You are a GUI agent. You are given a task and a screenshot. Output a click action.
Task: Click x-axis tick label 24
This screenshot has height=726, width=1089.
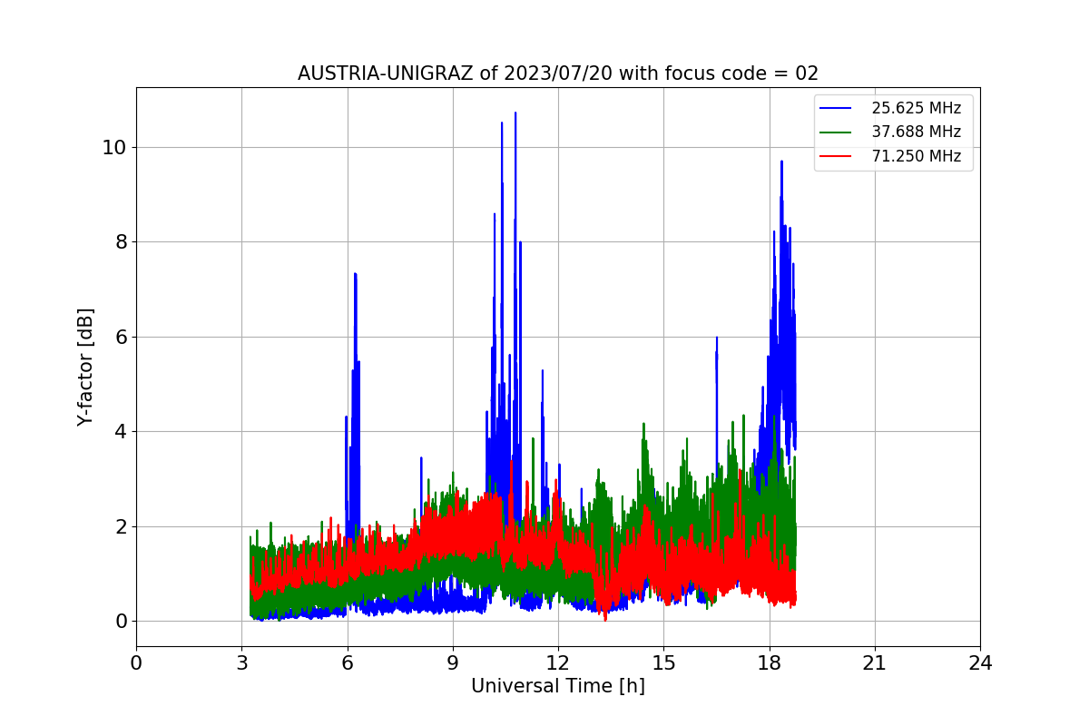coord(980,663)
